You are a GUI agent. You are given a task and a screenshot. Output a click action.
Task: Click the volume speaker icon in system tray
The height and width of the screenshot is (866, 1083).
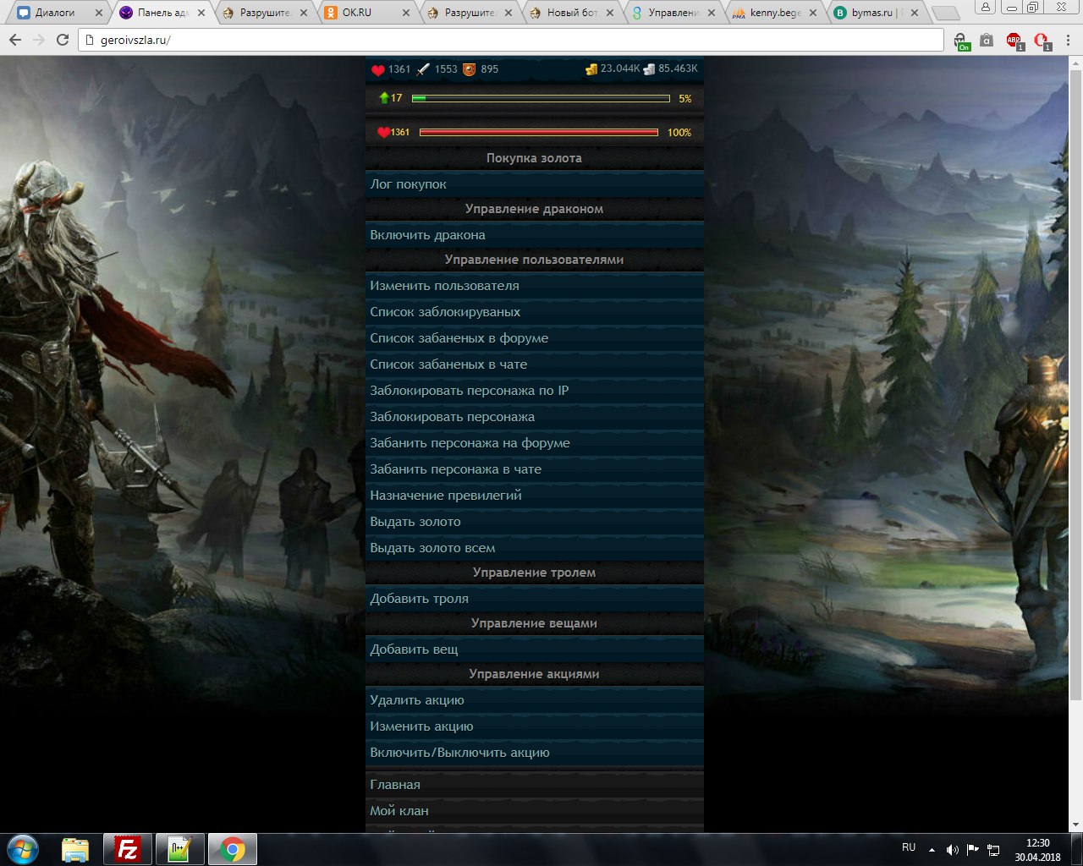(x=952, y=849)
